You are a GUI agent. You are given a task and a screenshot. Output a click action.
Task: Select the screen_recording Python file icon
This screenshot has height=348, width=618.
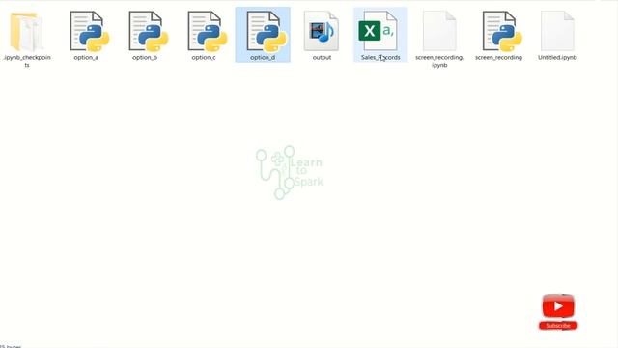coord(502,32)
